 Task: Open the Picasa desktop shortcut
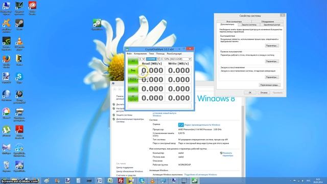coord(6,113)
